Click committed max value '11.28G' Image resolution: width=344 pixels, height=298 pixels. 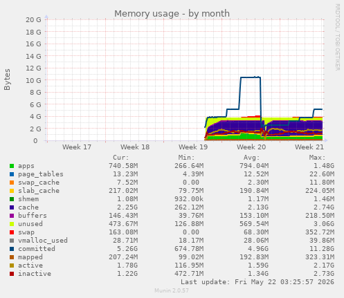pos(322,249)
